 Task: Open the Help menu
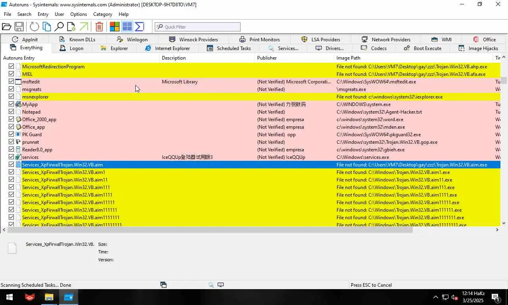click(123, 14)
